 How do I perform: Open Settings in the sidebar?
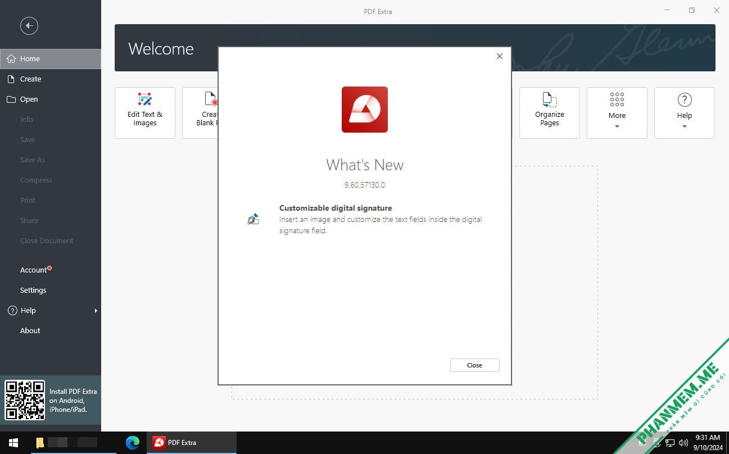(x=51, y=290)
